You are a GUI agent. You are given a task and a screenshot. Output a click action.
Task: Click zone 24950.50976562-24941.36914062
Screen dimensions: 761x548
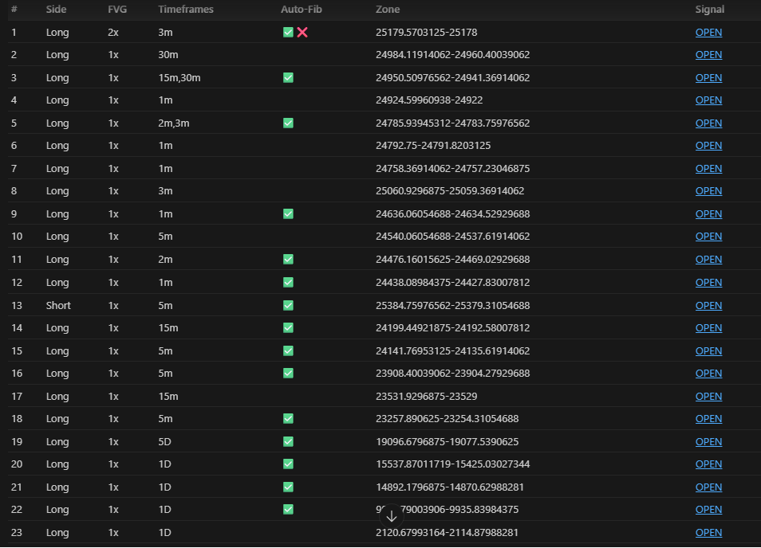coord(452,77)
